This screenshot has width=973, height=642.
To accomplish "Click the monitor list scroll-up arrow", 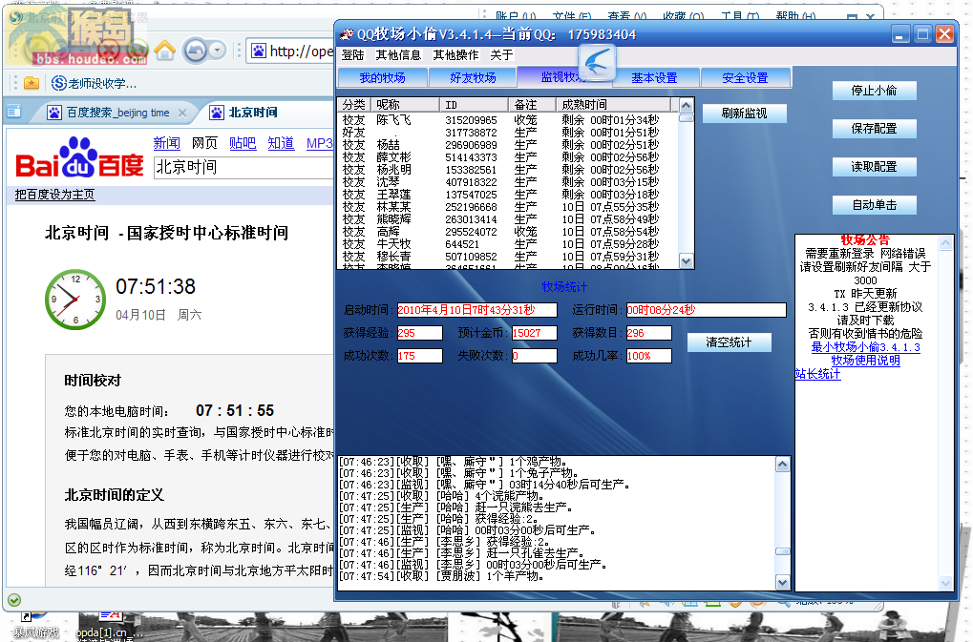I will (x=686, y=105).
